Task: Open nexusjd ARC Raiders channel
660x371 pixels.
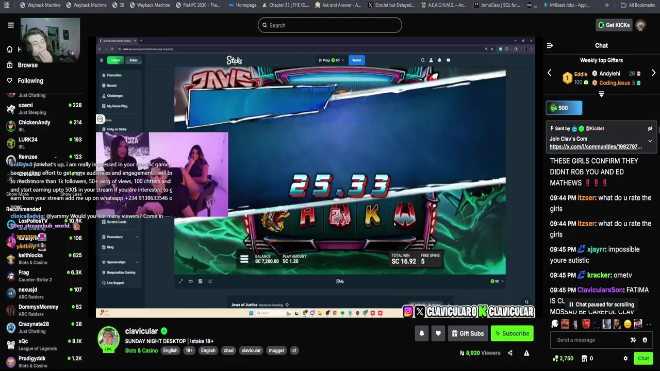Action: coord(44,293)
